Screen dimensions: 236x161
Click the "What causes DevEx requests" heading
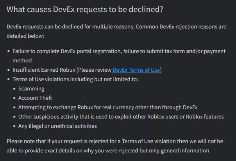[85, 9]
